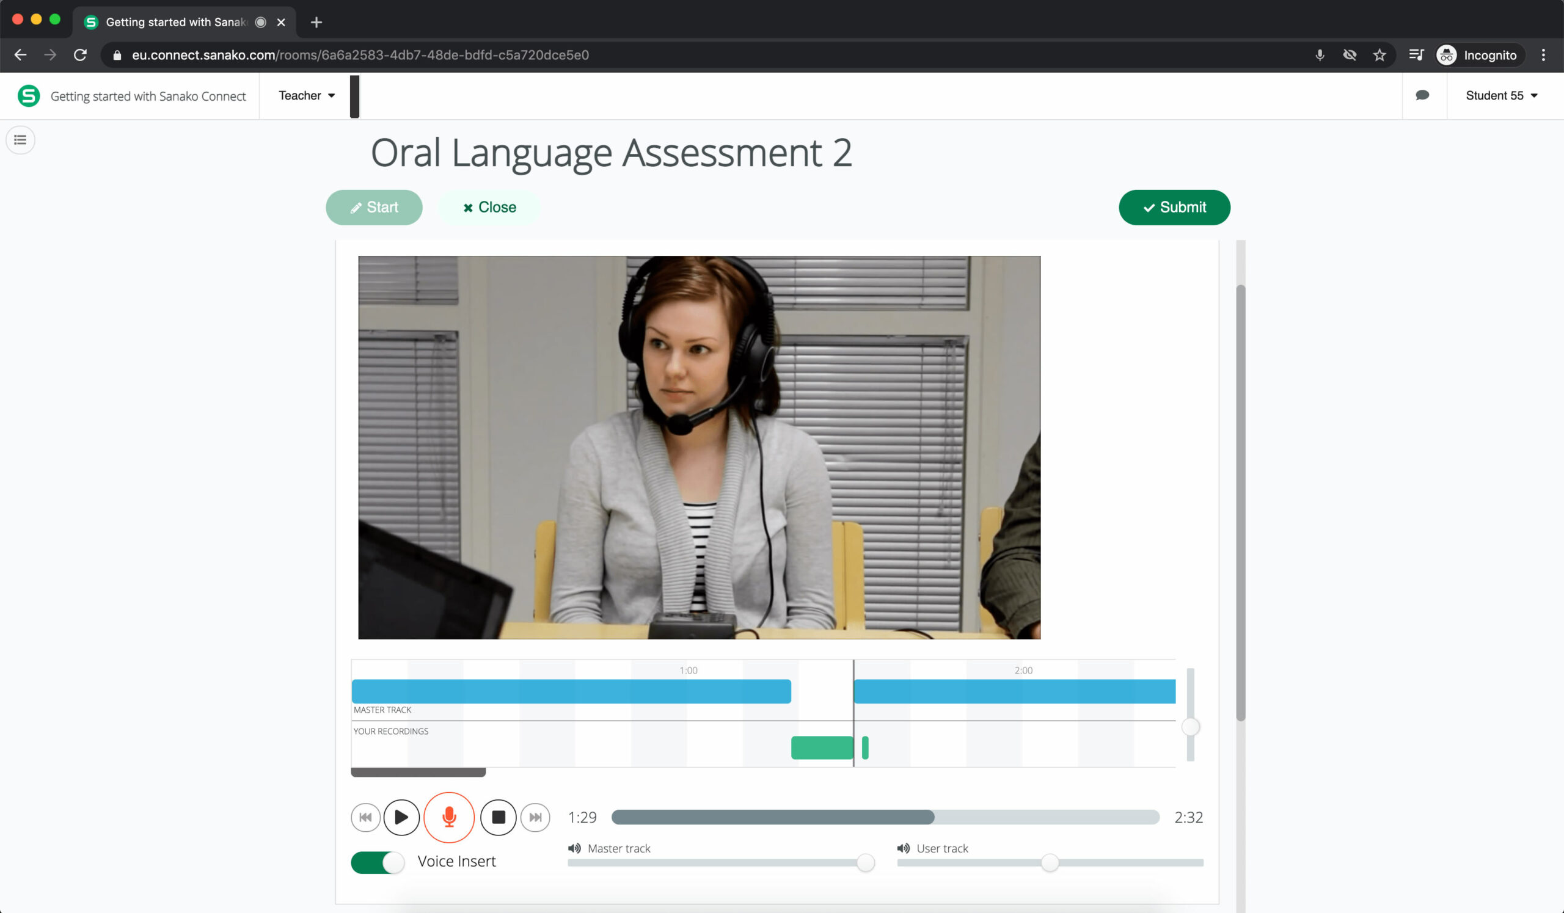Viewport: 1564px width, 913px height.
Task: Click the browser address bar URL
Action: [360, 54]
